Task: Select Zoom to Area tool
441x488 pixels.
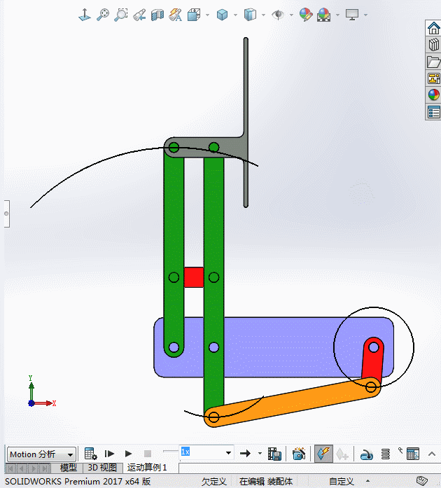Action: [121, 15]
